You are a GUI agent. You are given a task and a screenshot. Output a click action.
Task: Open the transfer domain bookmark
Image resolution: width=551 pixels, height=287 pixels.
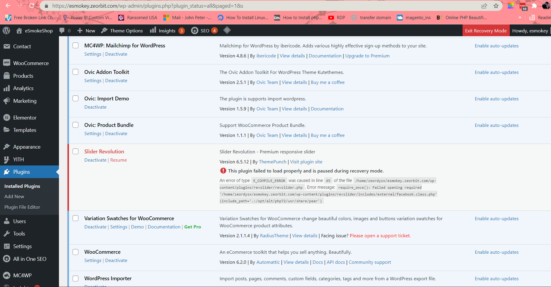(x=371, y=18)
